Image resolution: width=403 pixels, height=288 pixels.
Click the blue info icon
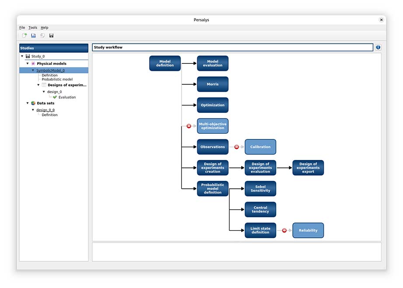click(x=378, y=47)
